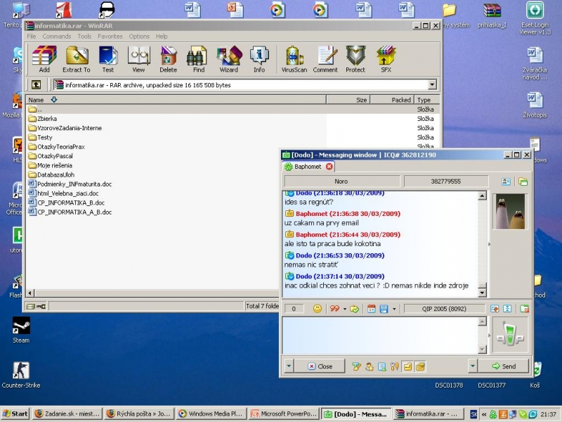Screen dimensions: 562x422
Task: Open the archive Comment tool
Action: click(325, 60)
